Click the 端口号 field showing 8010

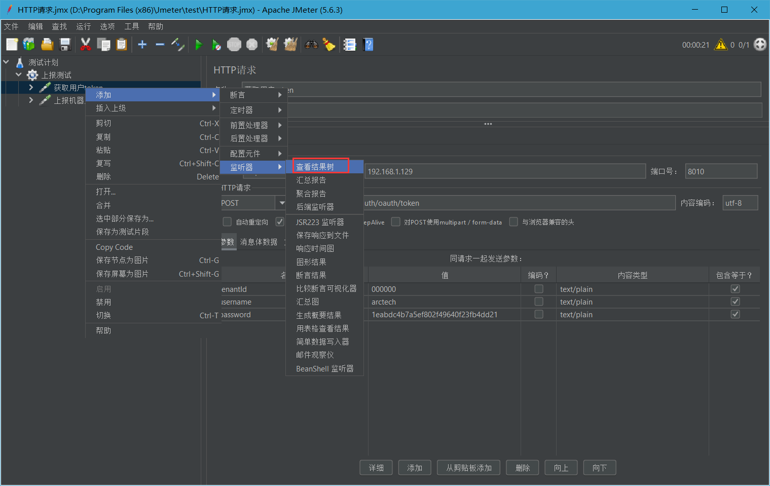point(721,171)
